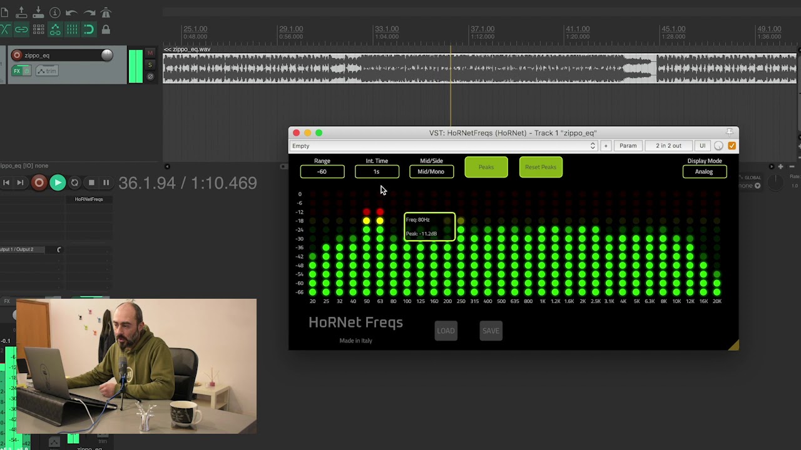Invert phase on zippo_eq track

(x=150, y=77)
